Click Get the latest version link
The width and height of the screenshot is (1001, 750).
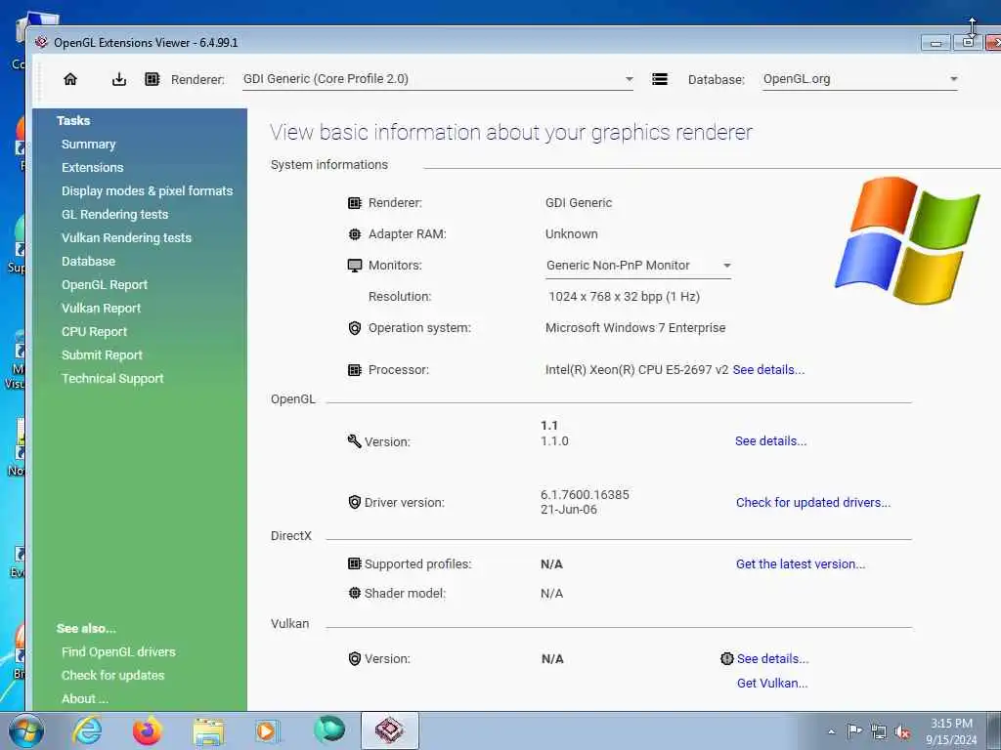pos(801,563)
